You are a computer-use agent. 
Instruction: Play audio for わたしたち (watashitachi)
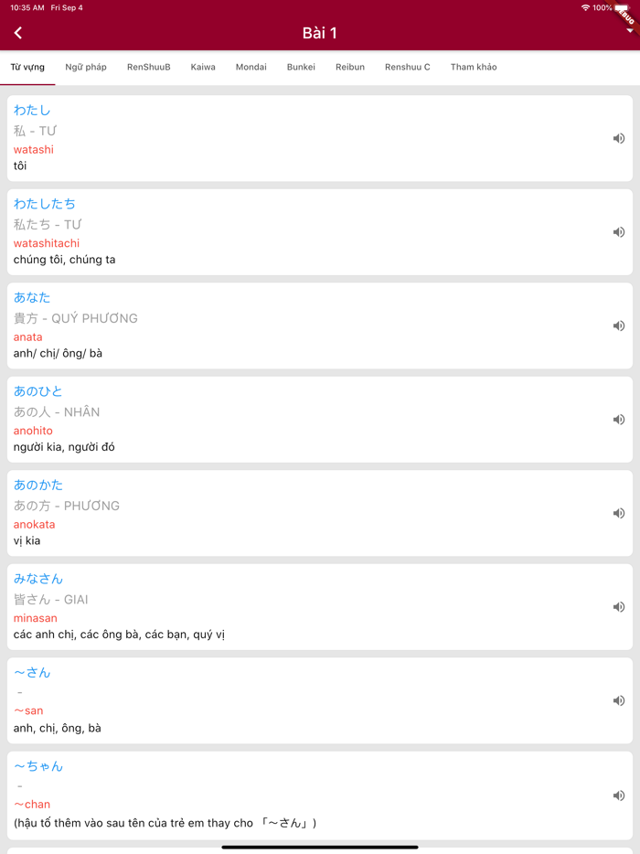tap(619, 232)
